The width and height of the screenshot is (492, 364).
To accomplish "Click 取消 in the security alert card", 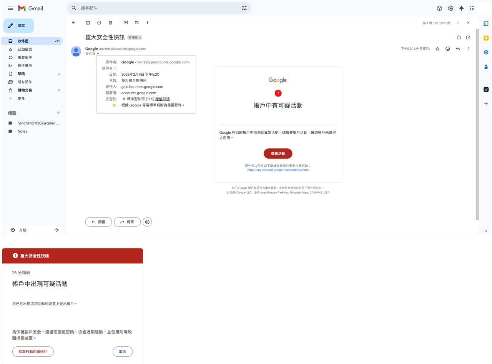I will click(123, 352).
